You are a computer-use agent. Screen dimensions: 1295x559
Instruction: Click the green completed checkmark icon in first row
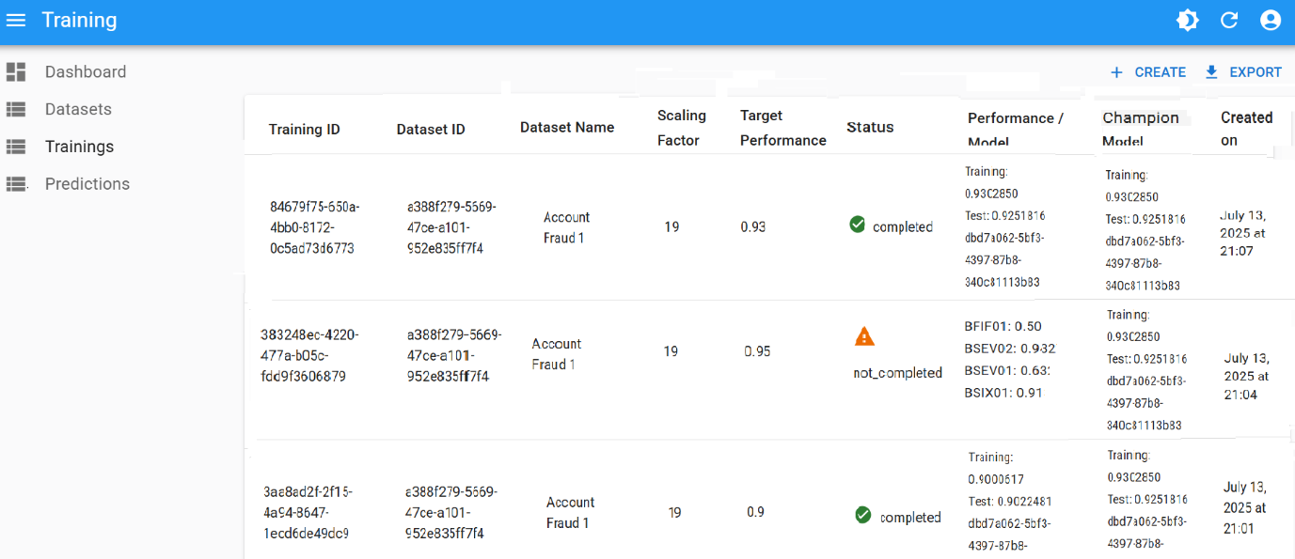pyautogui.click(x=857, y=225)
